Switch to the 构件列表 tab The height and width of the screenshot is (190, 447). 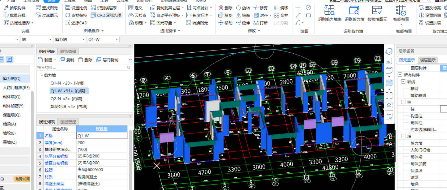[47, 52]
